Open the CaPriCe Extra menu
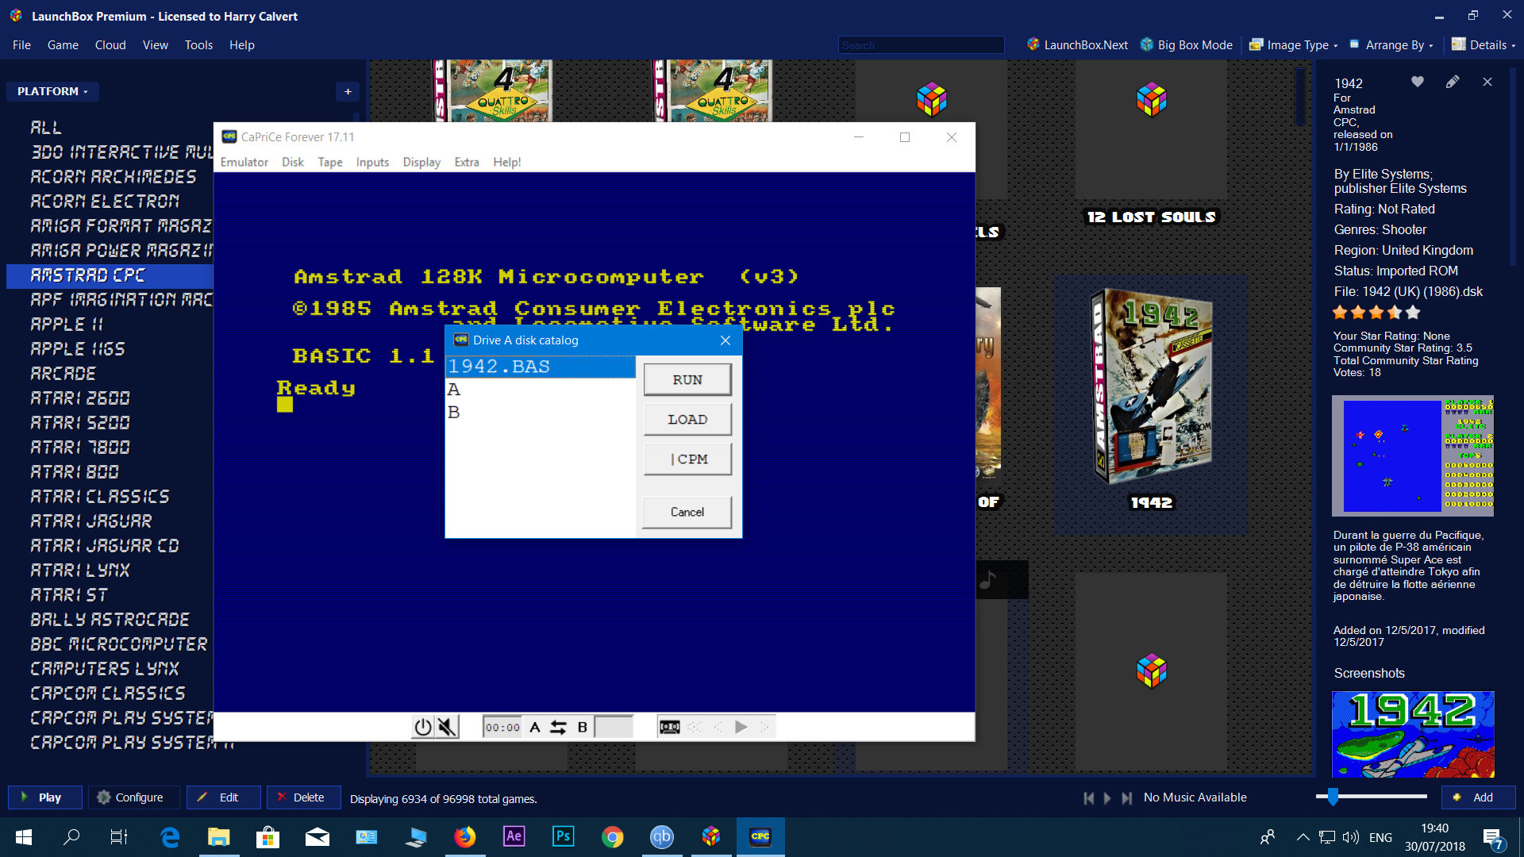The height and width of the screenshot is (857, 1524). click(x=467, y=162)
